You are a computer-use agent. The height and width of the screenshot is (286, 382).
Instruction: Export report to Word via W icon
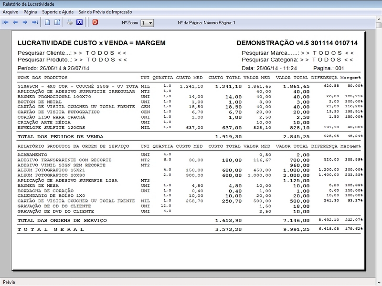pyautogui.click(x=79, y=22)
